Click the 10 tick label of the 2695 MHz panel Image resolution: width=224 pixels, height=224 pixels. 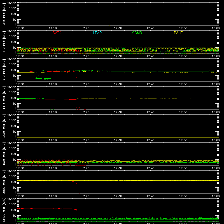14,132
